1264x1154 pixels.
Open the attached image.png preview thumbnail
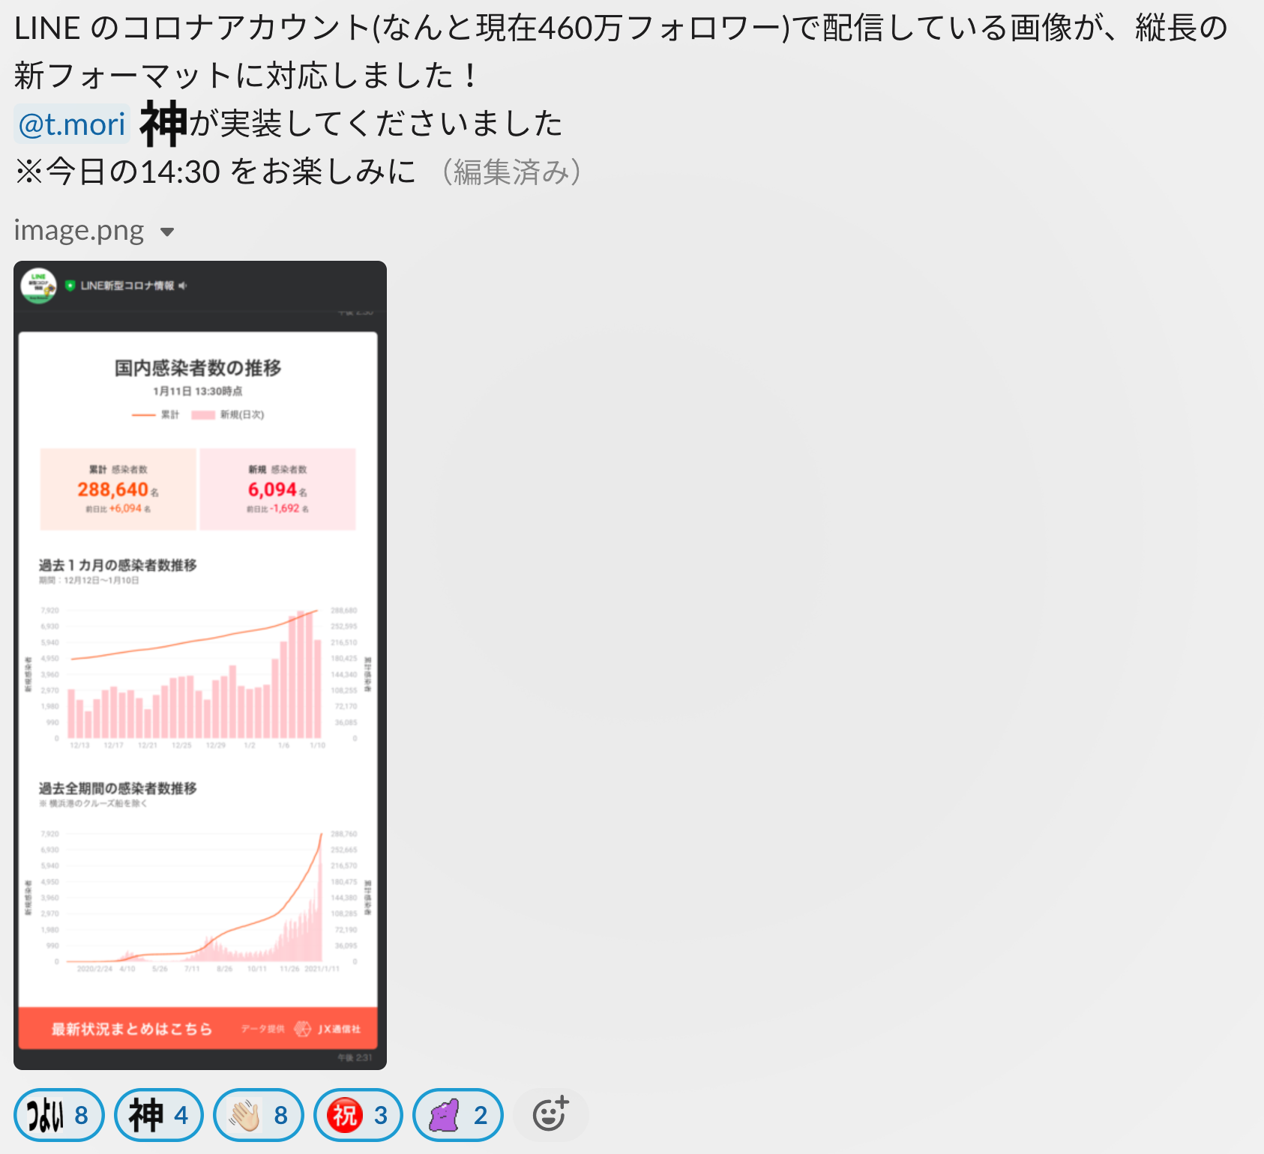200,665
